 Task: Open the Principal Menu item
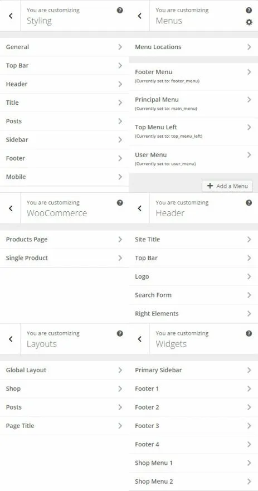coord(193,104)
